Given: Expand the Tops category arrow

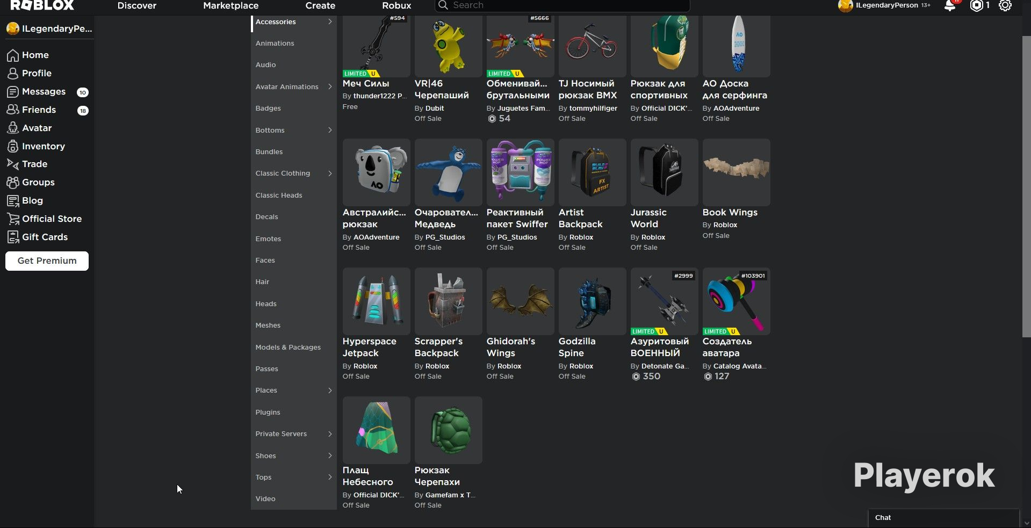Looking at the screenshot, I should [330, 478].
